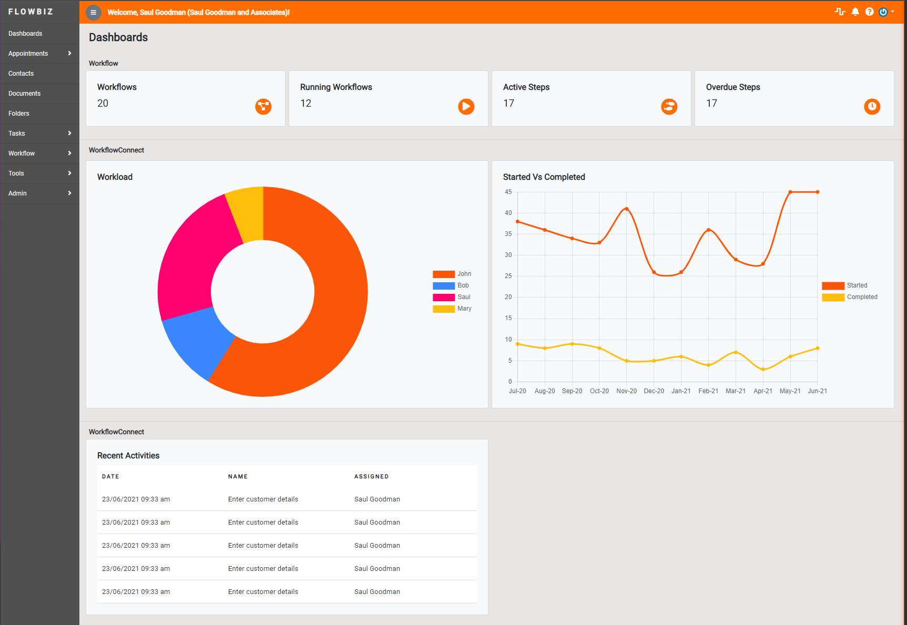Click the notifications bell icon
The height and width of the screenshot is (625, 907).
point(855,11)
